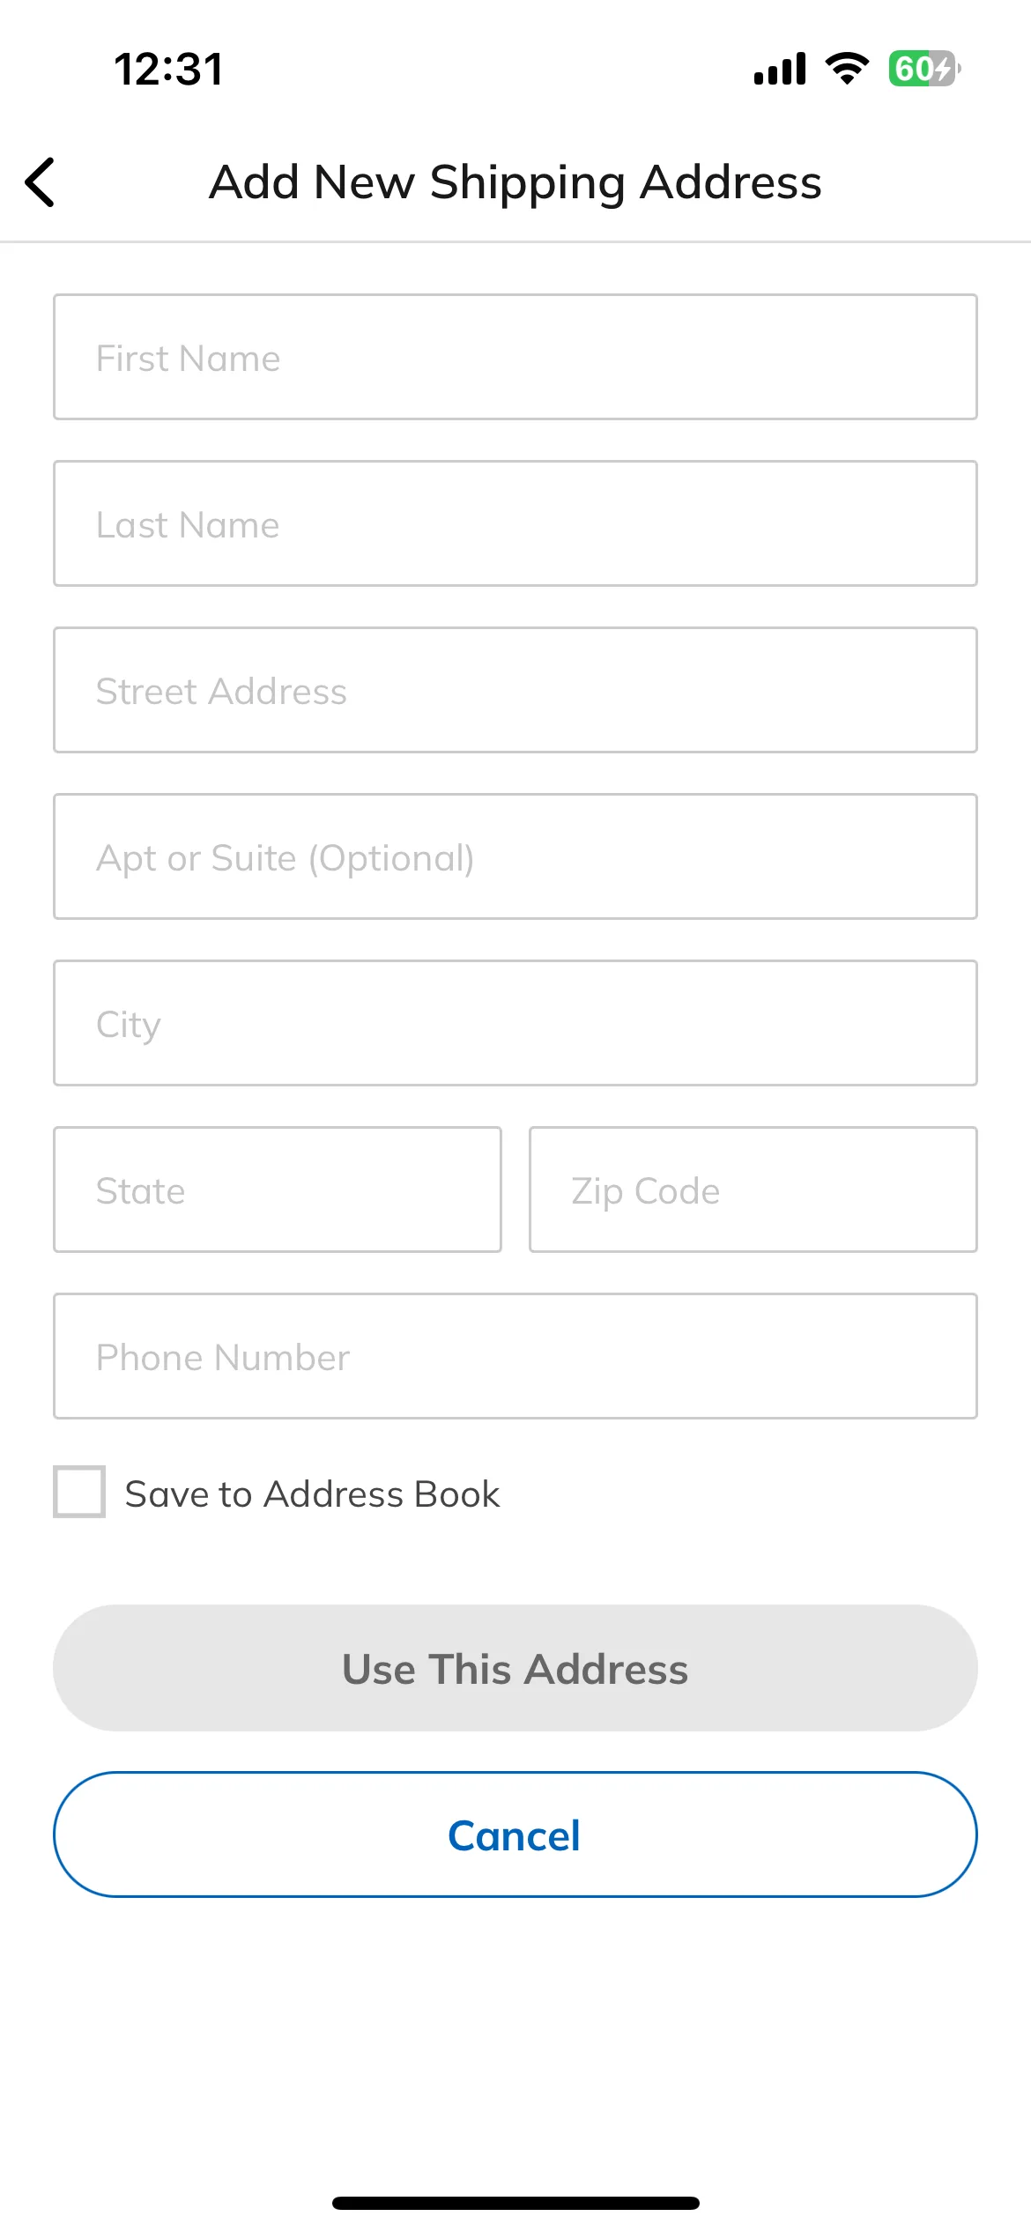Tap the City input field
The width and height of the screenshot is (1031, 2231).
tap(515, 1023)
